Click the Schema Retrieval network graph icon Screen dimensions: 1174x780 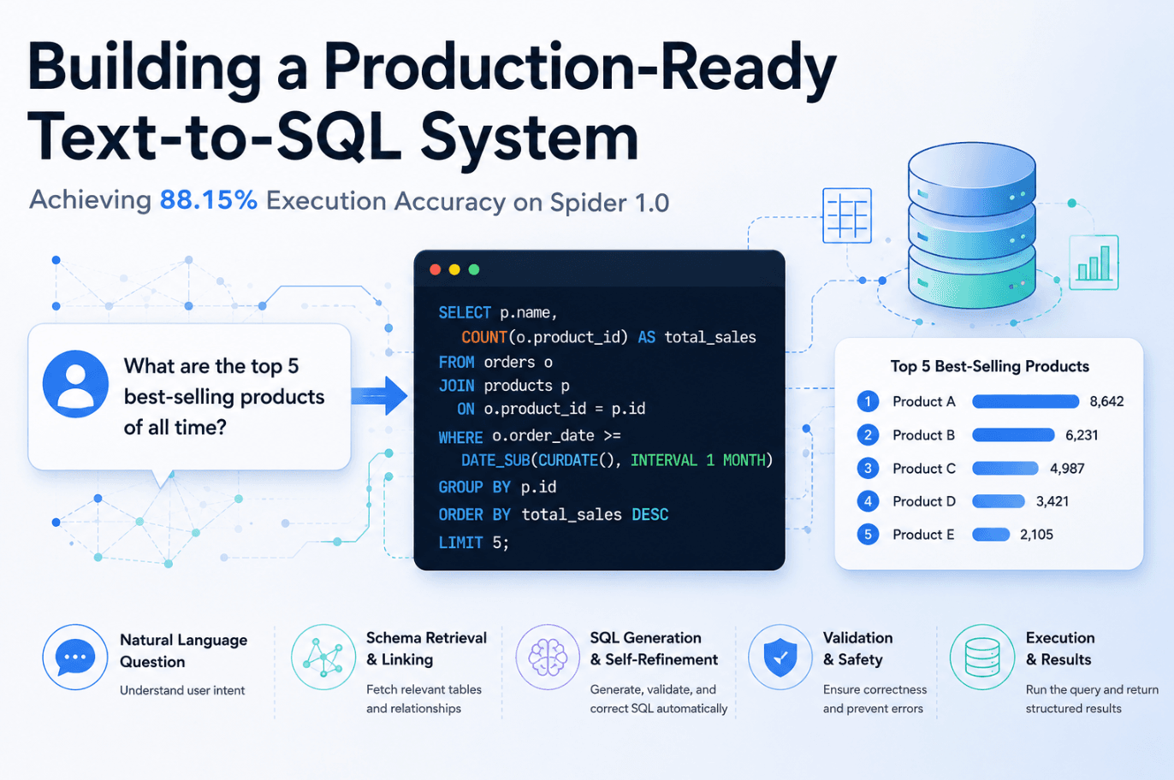323,657
